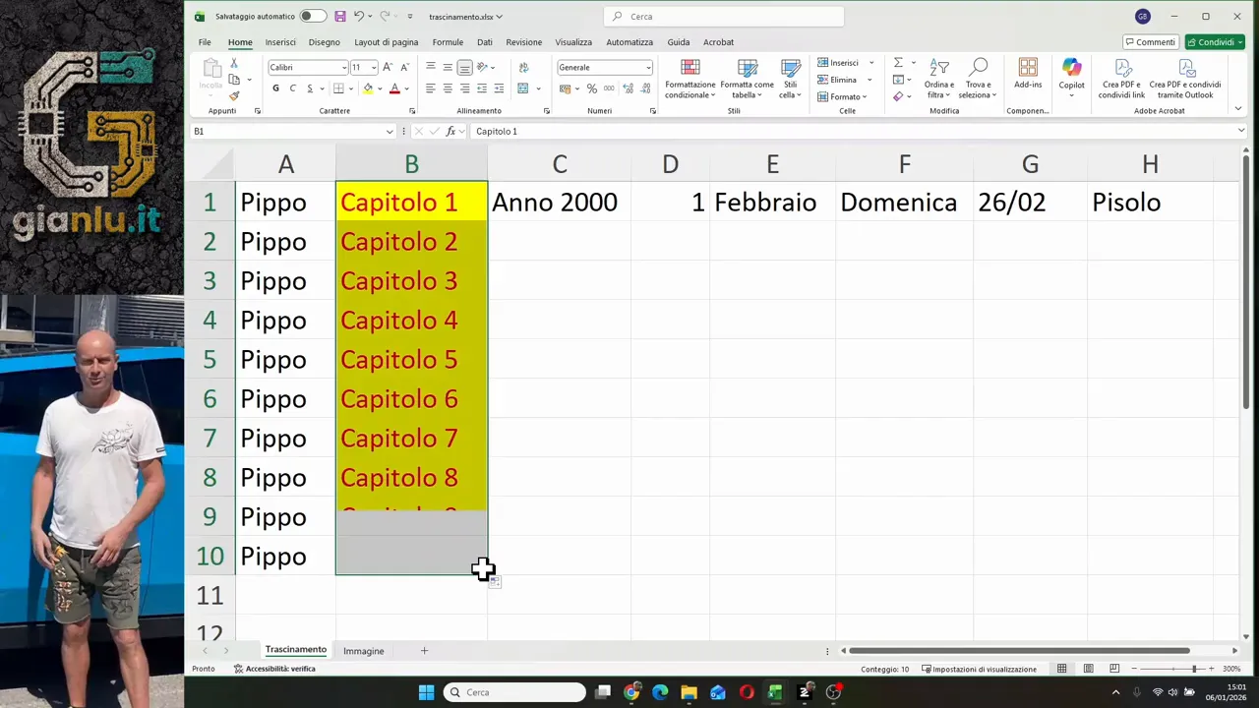This screenshot has width=1259, height=708.
Task: Click the Auto Fill Options icon near cell B10
Action: pos(494,583)
